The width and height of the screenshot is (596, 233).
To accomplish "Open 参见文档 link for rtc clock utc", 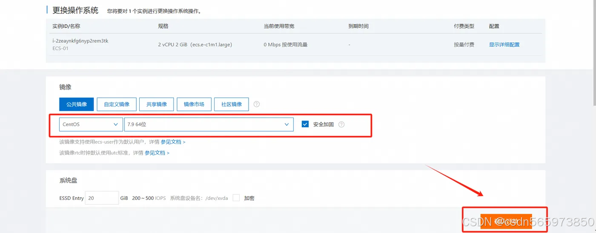I will click(157, 153).
